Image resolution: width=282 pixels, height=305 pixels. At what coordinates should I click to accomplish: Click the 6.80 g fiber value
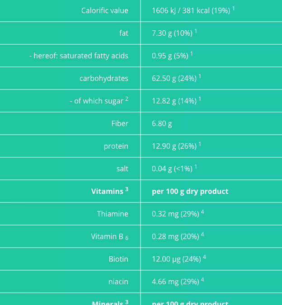click(162, 123)
